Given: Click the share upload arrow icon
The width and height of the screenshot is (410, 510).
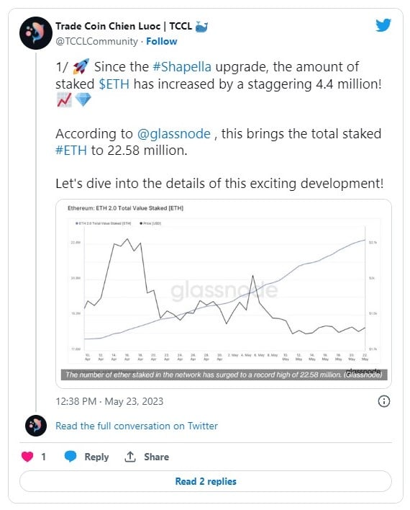Looking at the screenshot, I should click(130, 456).
